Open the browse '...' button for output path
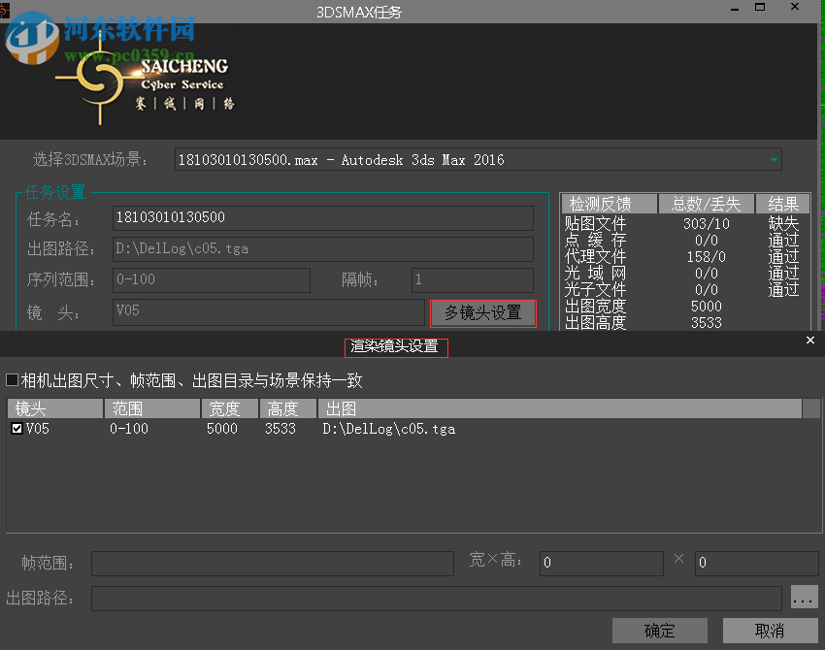Image resolution: width=825 pixels, height=650 pixels. tap(804, 598)
